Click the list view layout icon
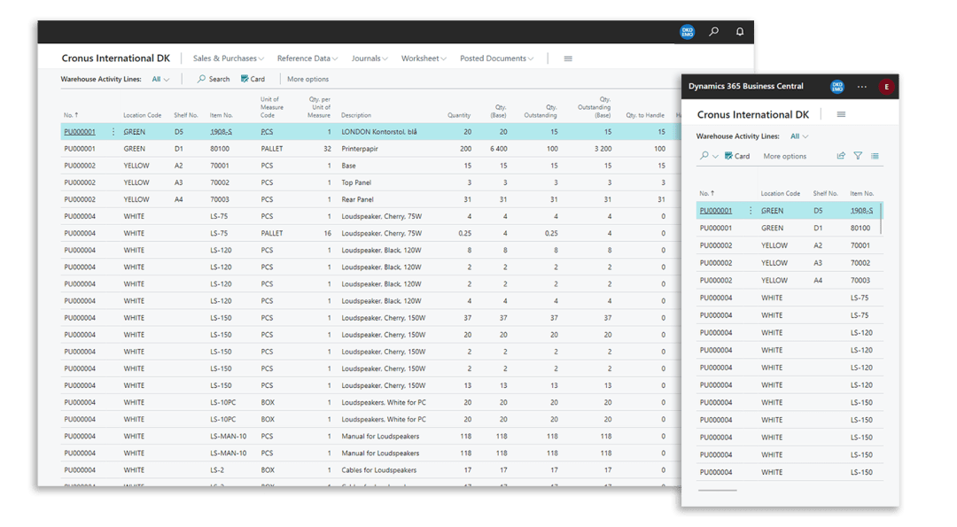The image size is (957, 527). click(x=875, y=156)
